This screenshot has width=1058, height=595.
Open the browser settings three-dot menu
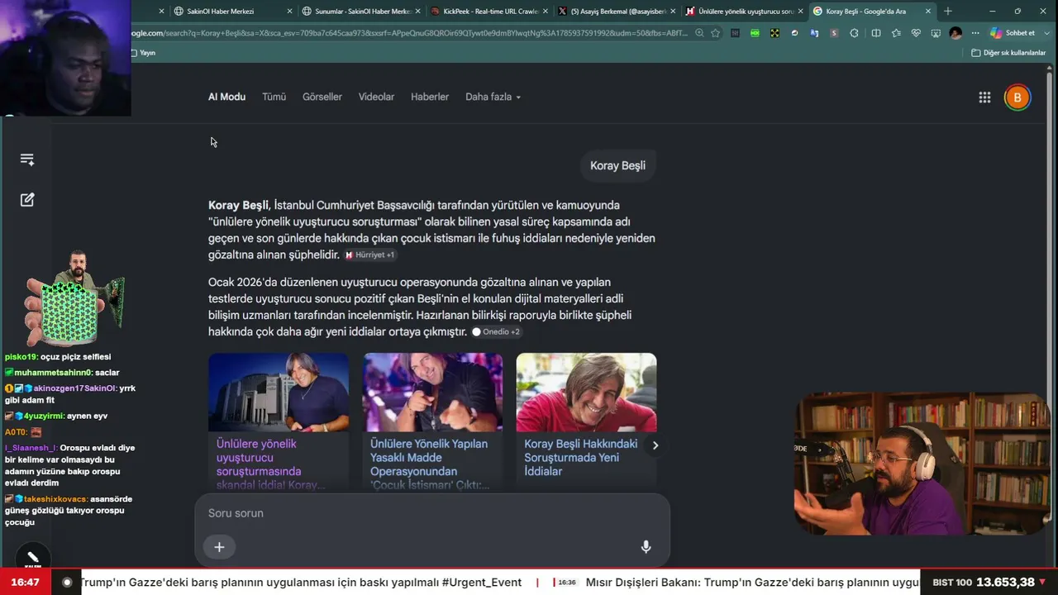(x=975, y=33)
